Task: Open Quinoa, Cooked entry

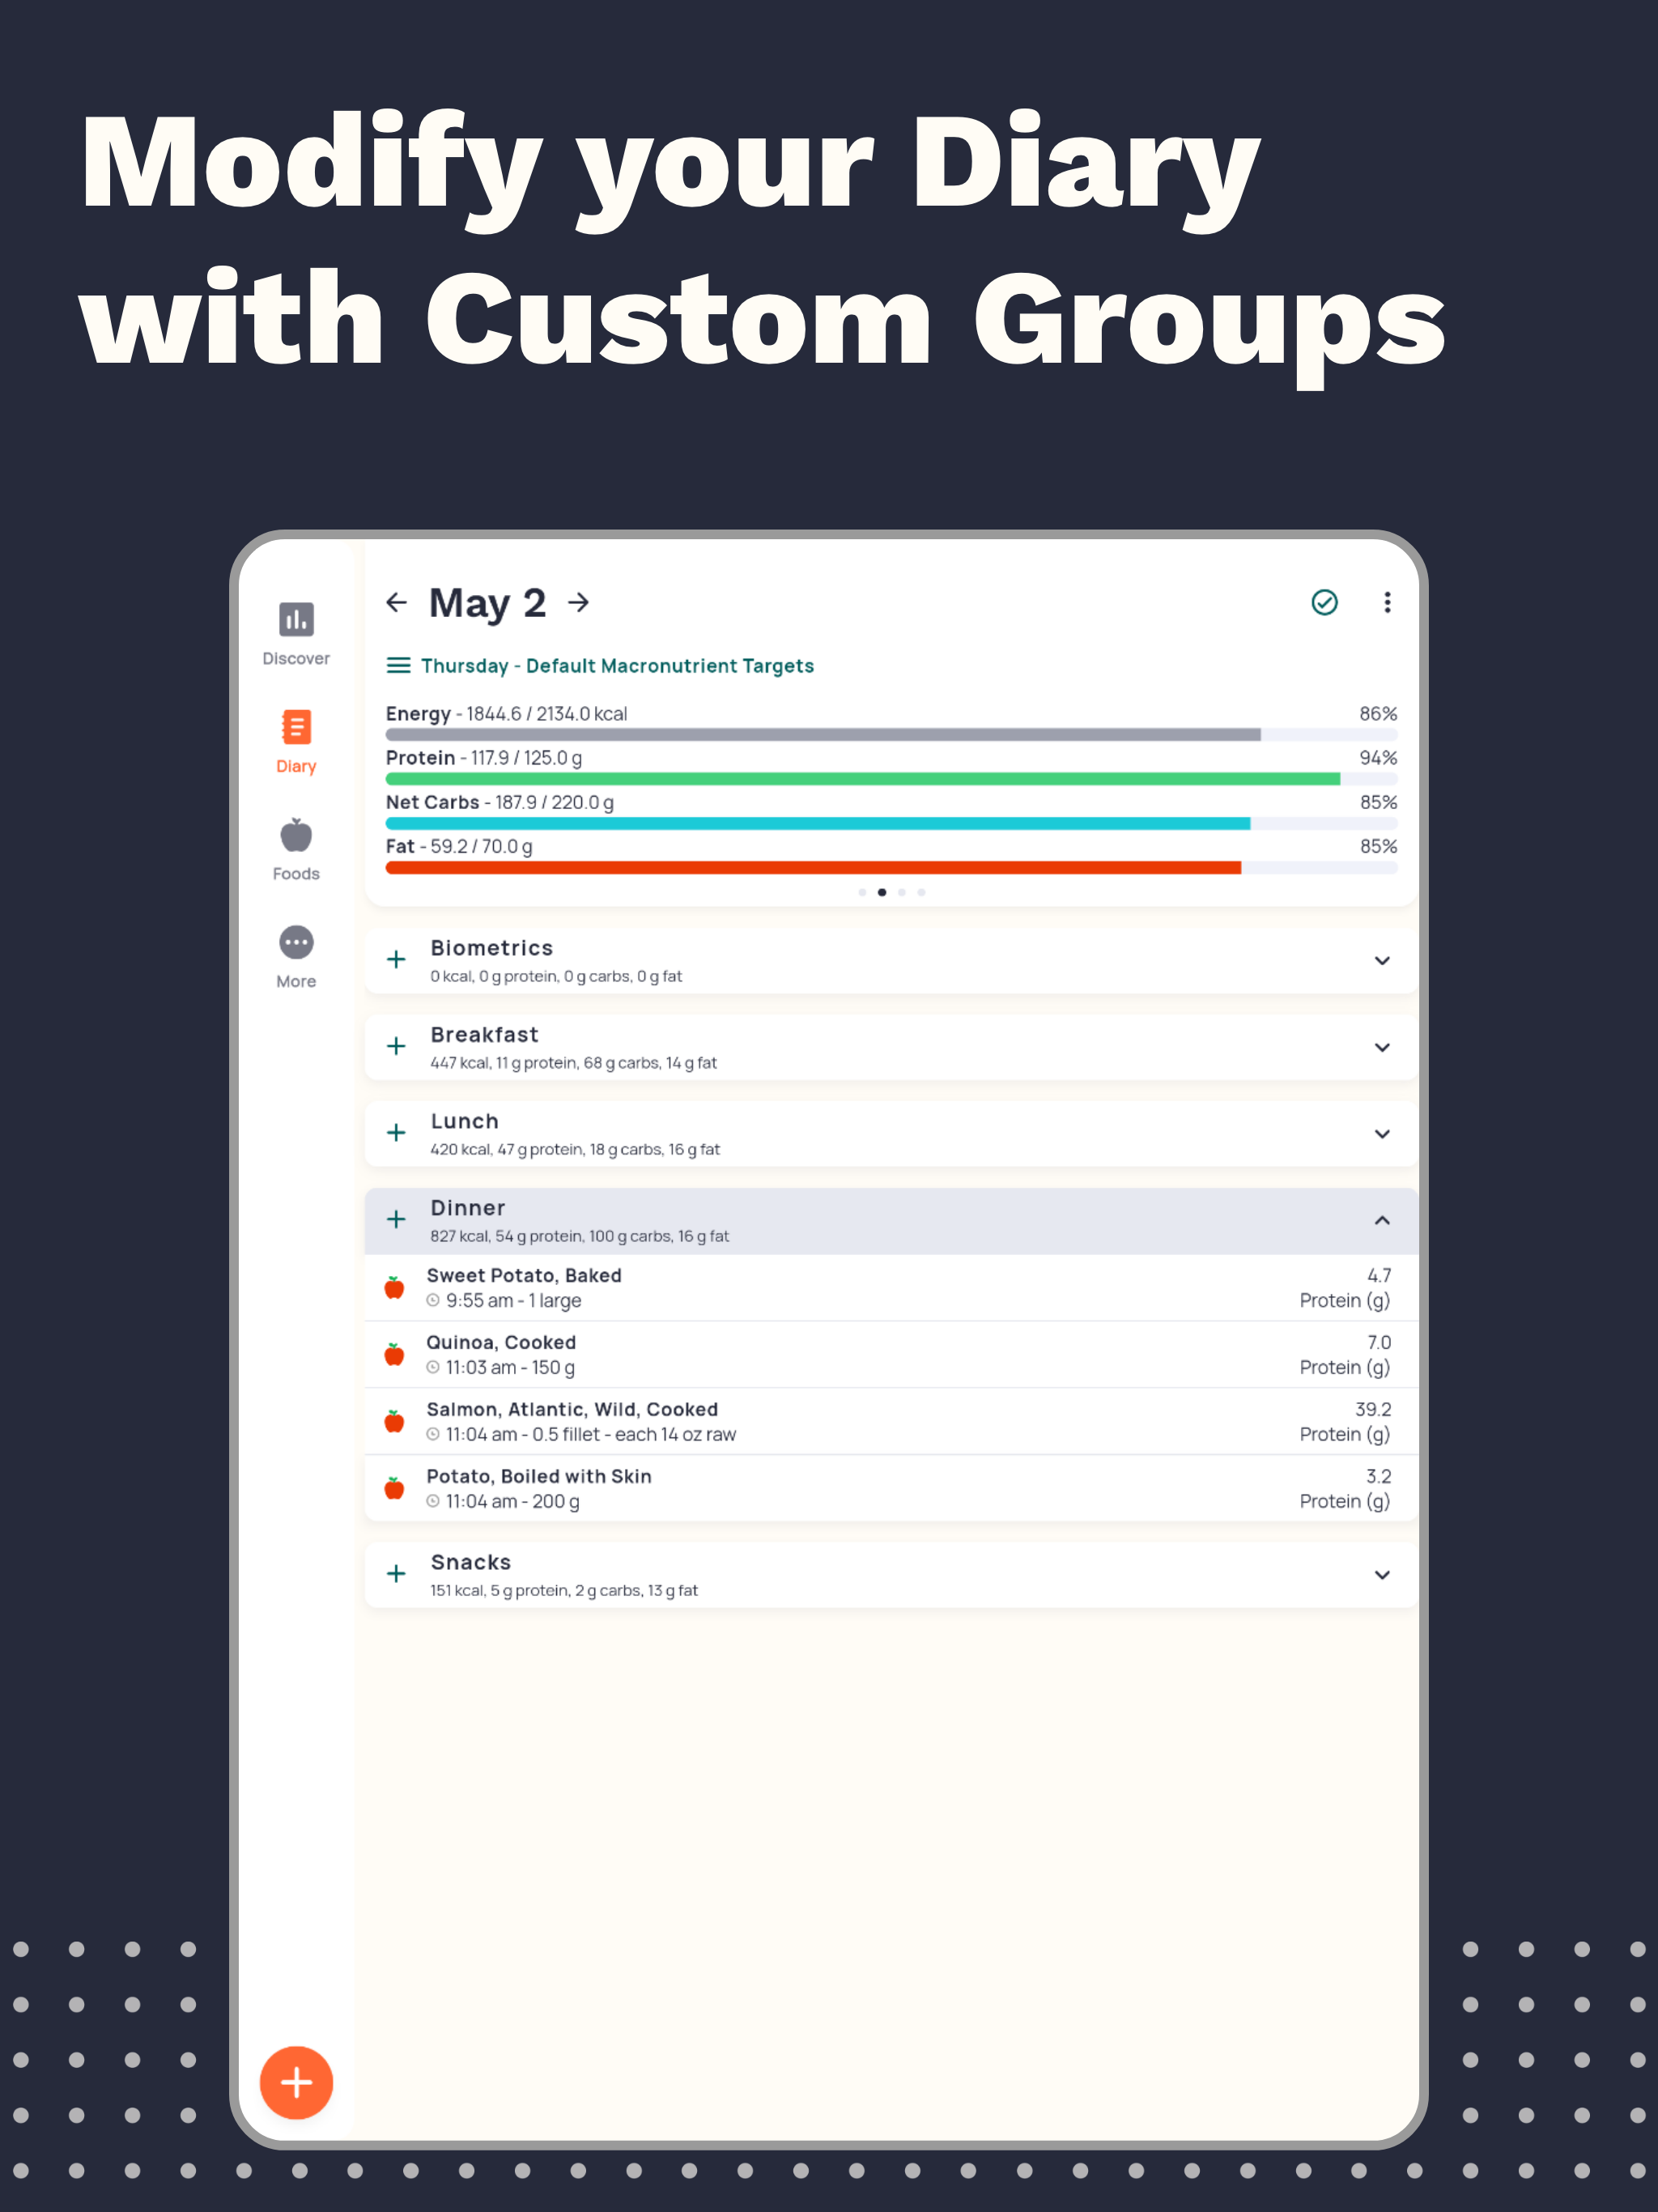Action: (891, 1355)
